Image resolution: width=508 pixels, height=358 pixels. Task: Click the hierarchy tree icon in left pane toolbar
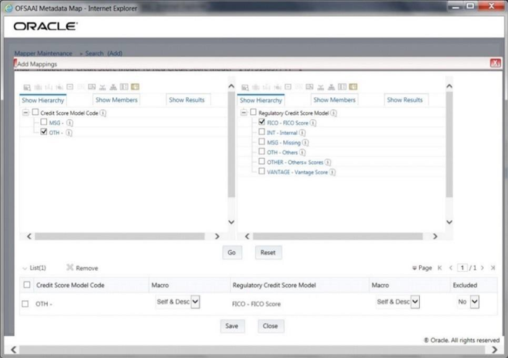click(113, 87)
